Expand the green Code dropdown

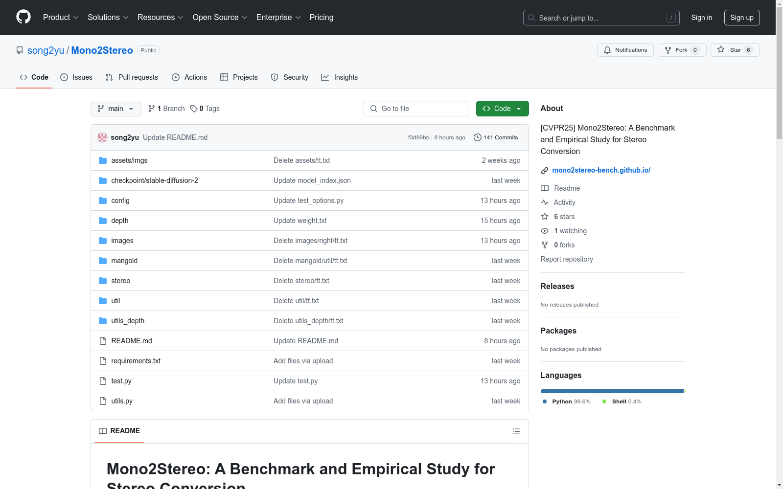pyautogui.click(x=502, y=109)
